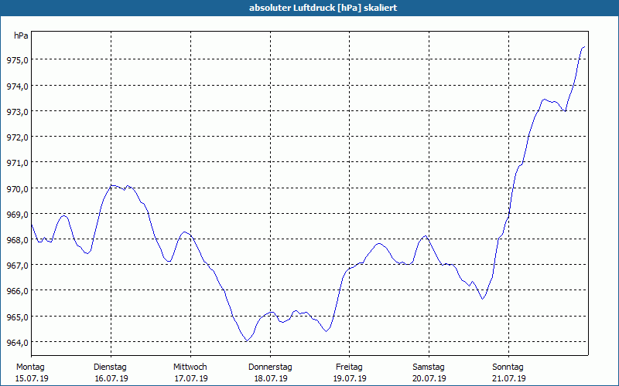Click the 965,0 y-axis value

point(17,317)
